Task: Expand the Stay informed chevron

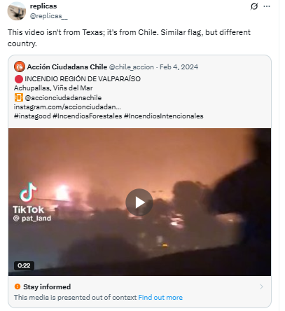Action: tap(261, 286)
